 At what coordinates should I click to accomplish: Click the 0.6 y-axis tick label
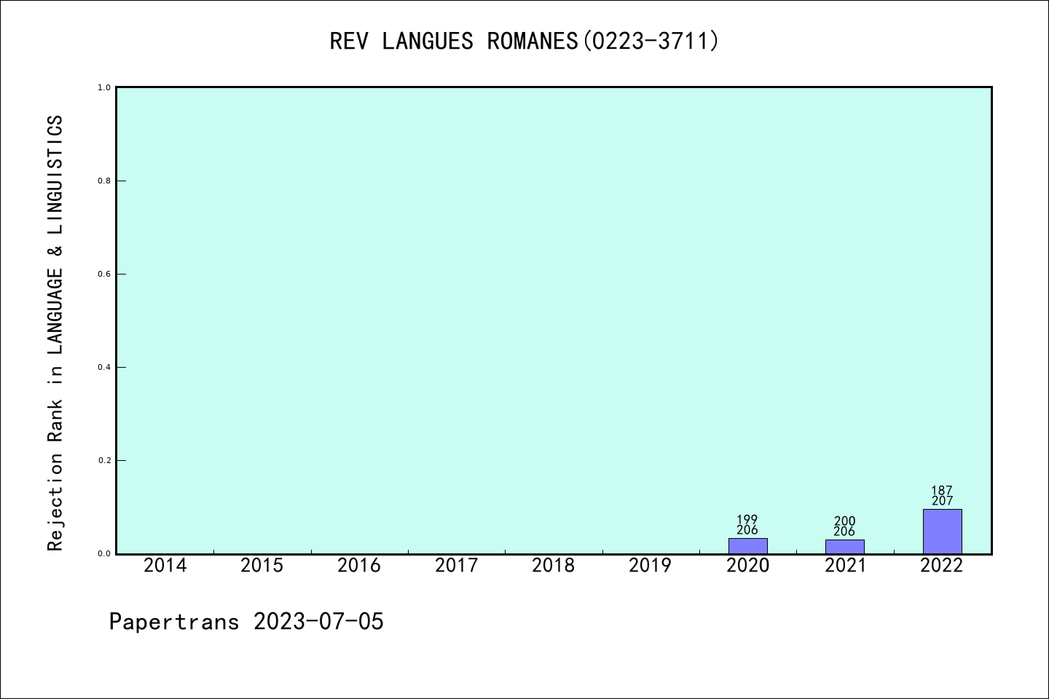(104, 274)
